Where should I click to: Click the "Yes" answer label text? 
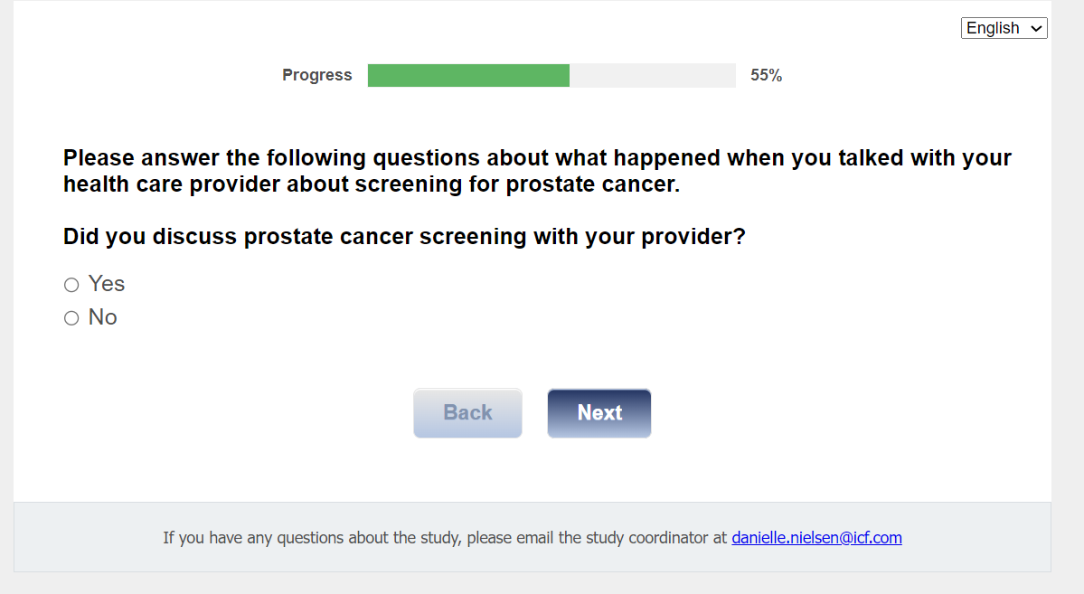tap(107, 284)
